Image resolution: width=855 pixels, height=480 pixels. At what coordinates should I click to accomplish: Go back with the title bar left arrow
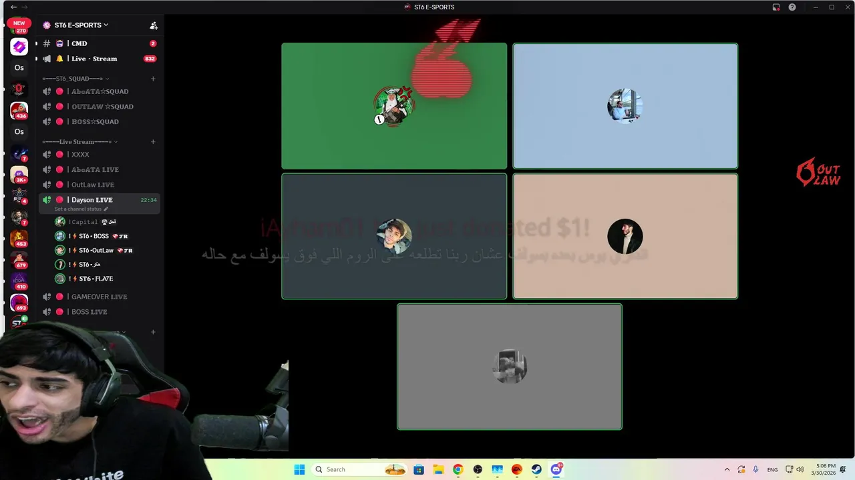click(x=13, y=7)
